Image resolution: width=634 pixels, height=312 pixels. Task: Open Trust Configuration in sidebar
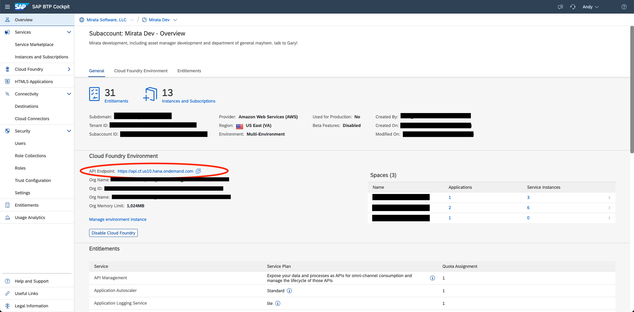coord(33,180)
